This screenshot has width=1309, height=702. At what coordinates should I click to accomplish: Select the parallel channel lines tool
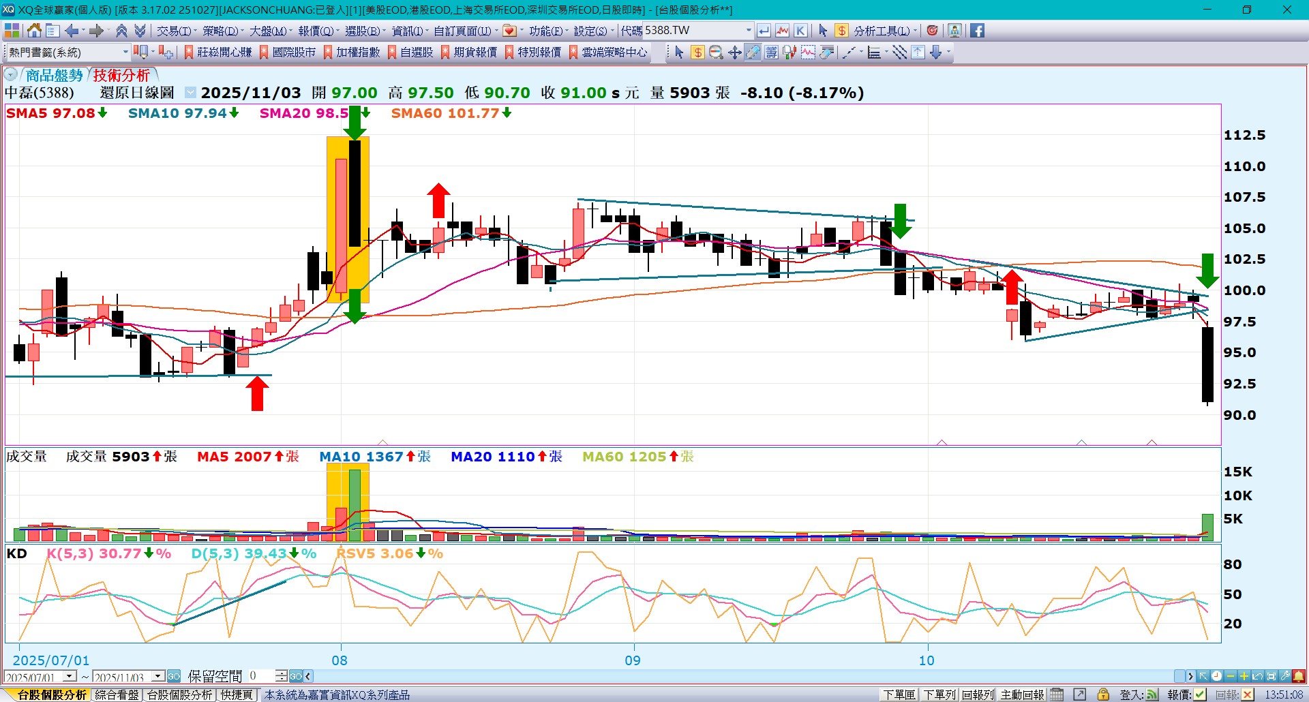pos(899,52)
